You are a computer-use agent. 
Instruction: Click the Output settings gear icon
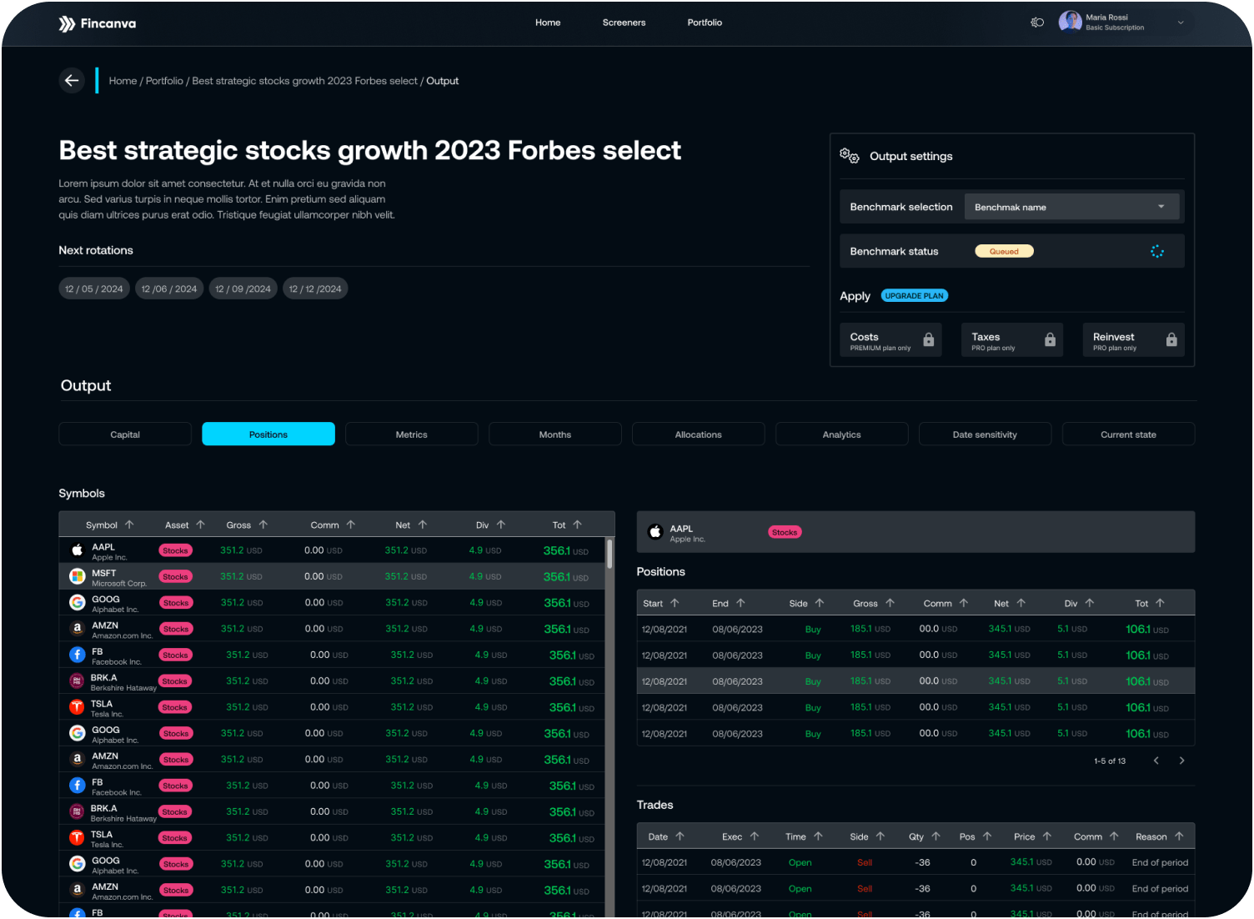(x=850, y=156)
